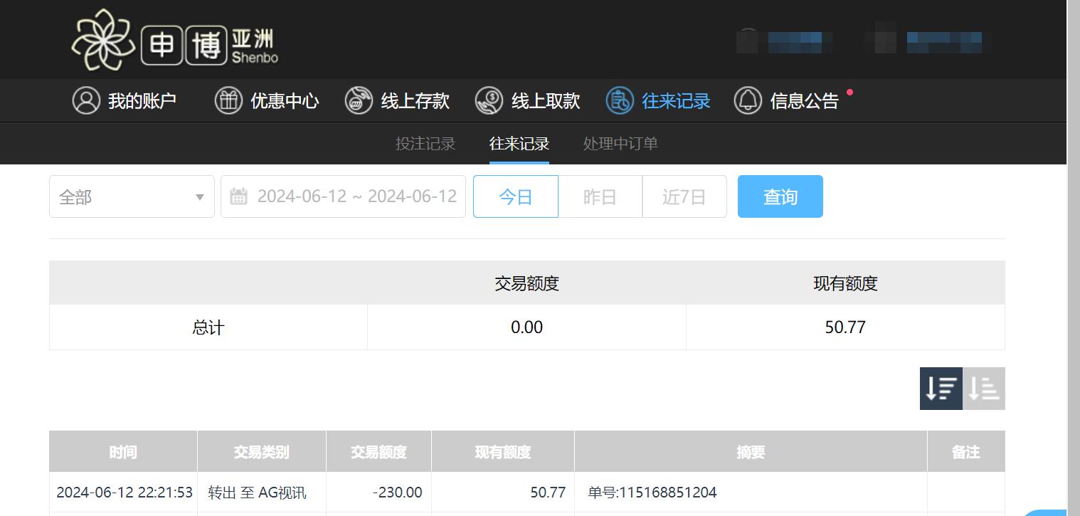The height and width of the screenshot is (516, 1080).
Task: Open the 全部 transaction type dropdown
Action: pyautogui.click(x=132, y=196)
